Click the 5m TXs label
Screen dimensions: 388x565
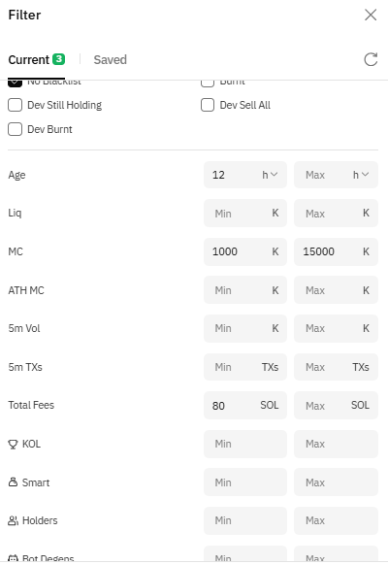[x=25, y=367]
